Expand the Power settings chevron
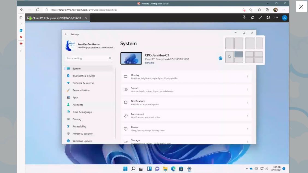 [x=247, y=129]
